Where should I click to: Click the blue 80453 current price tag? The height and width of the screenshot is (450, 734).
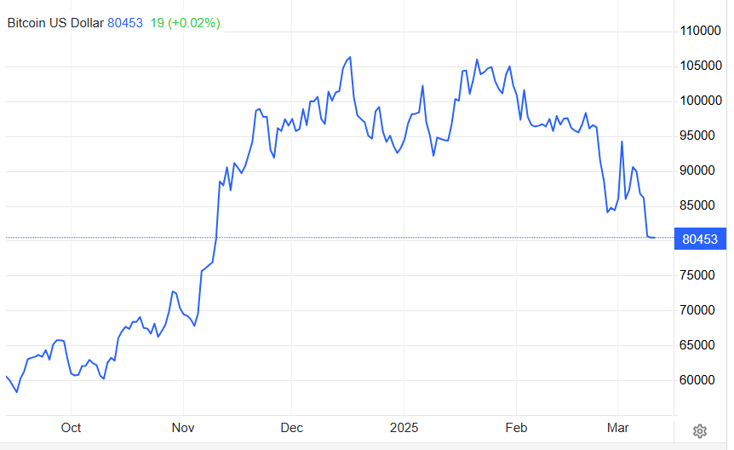700,239
